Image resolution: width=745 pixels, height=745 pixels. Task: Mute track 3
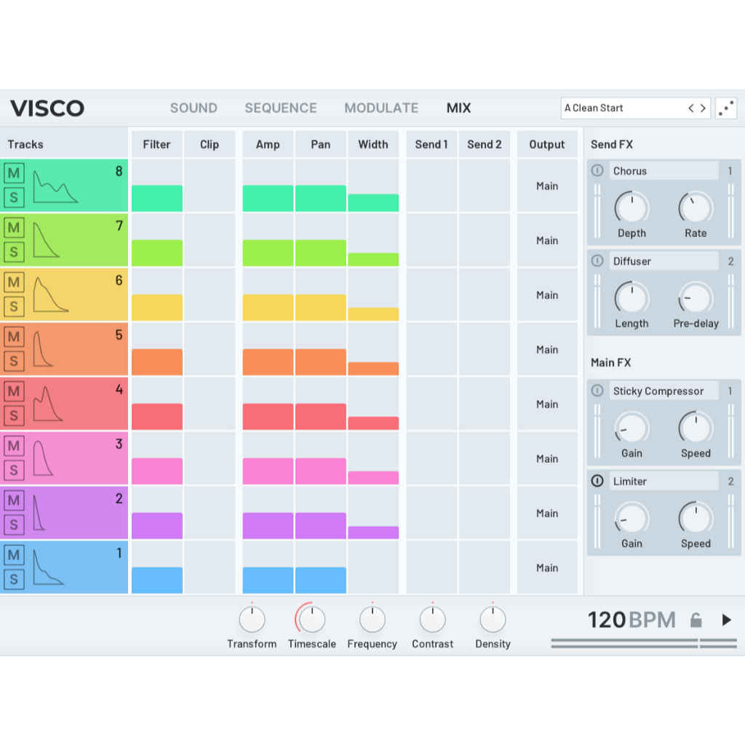coord(14,446)
